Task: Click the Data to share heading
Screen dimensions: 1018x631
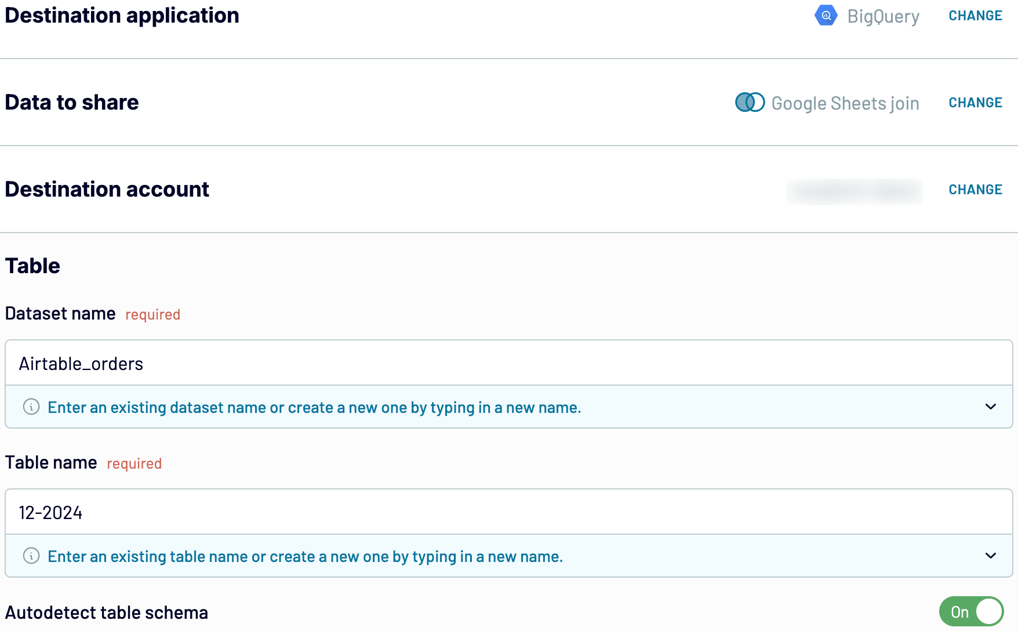Action: (x=72, y=103)
